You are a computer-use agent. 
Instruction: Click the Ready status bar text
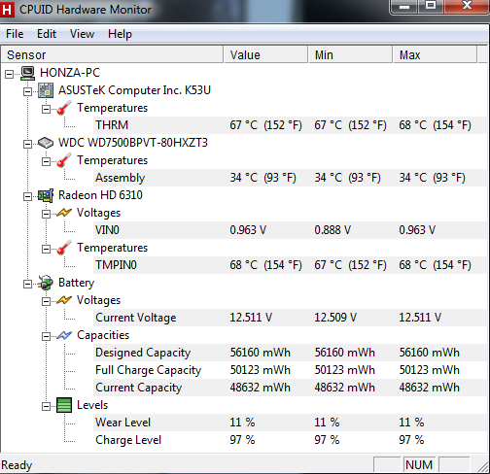[17, 465]
